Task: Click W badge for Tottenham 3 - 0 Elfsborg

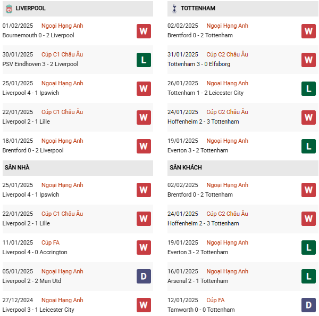Action: tap(308, 60)
